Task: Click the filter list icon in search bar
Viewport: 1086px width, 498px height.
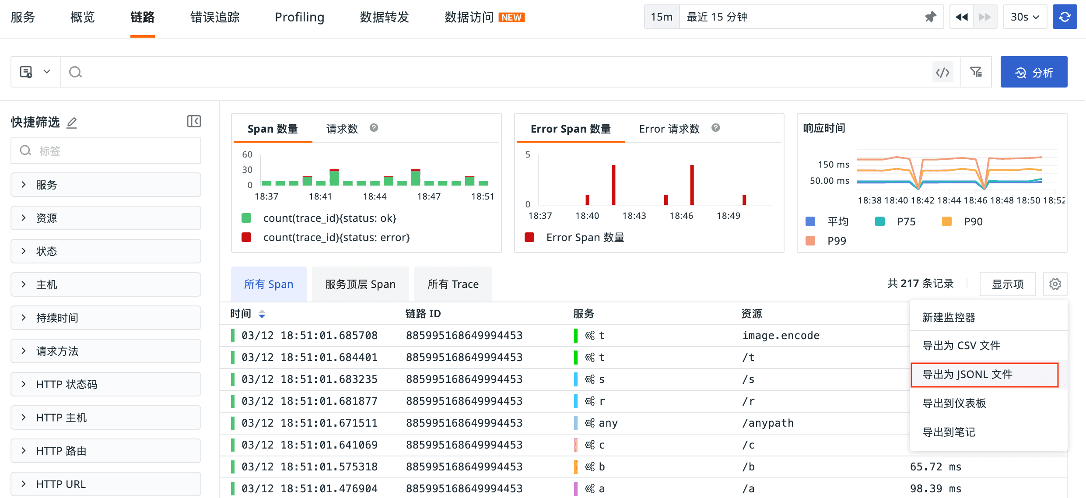Action: [976, 72]
